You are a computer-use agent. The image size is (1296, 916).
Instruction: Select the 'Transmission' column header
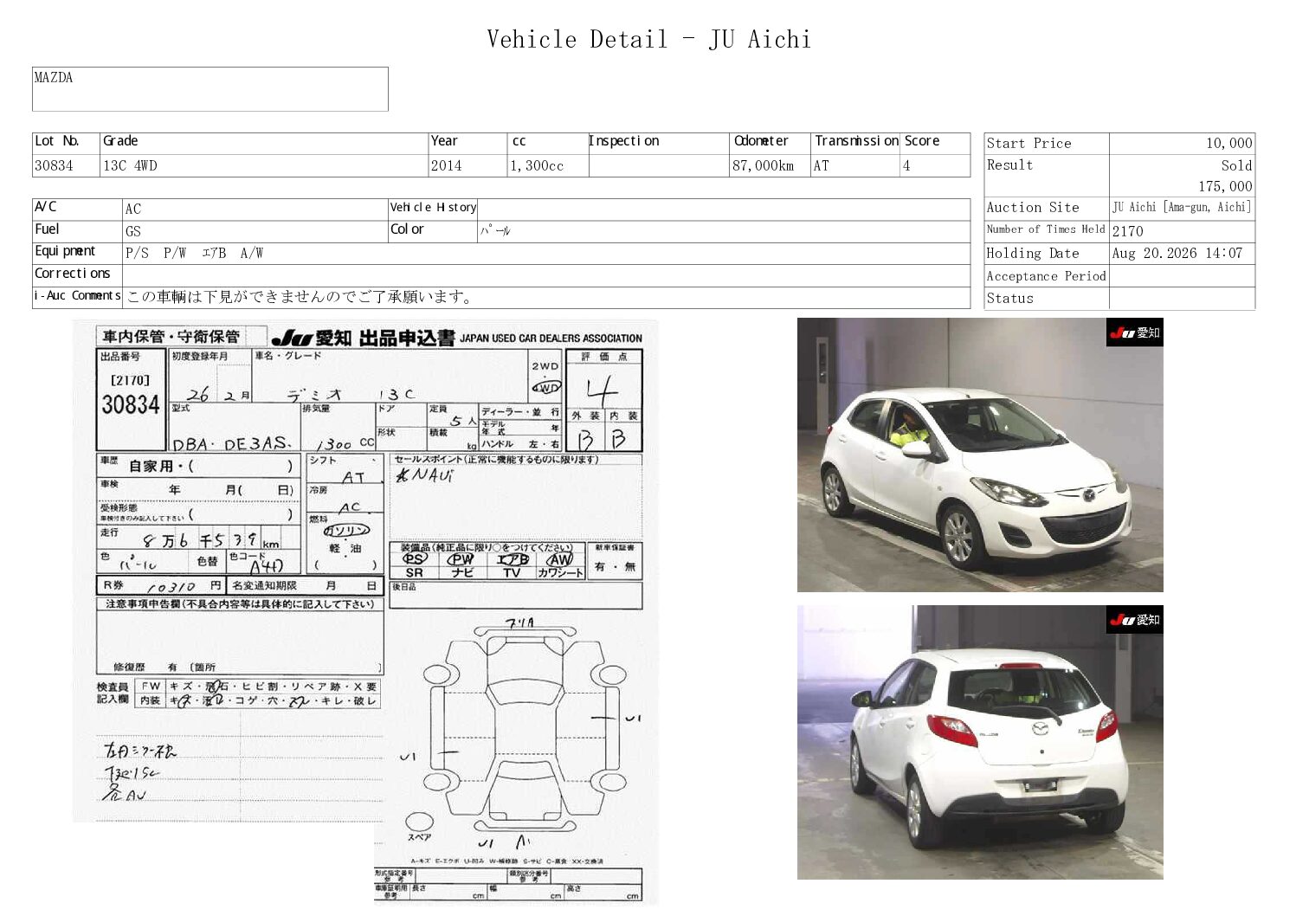tap(856, 141)
